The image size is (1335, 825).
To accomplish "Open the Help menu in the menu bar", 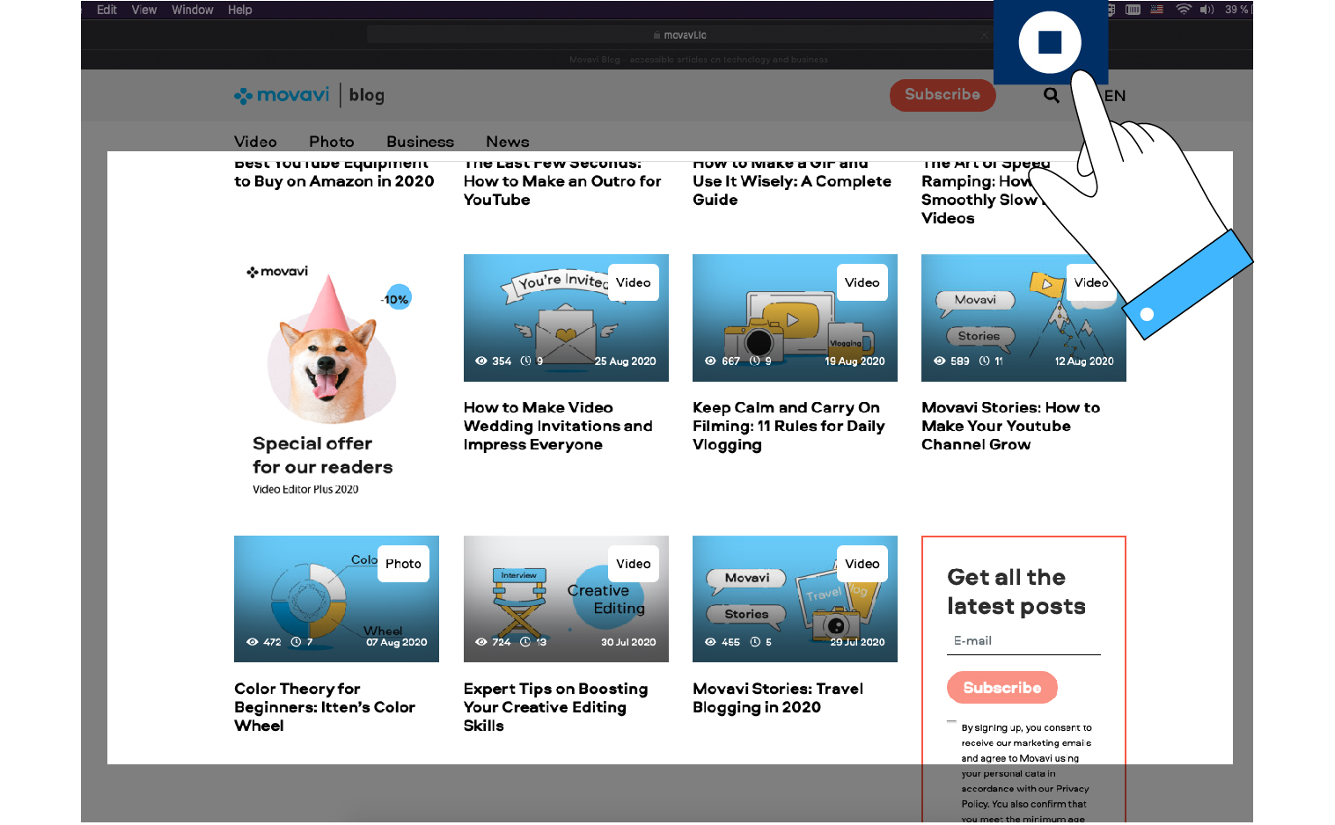I will [240, 10].
